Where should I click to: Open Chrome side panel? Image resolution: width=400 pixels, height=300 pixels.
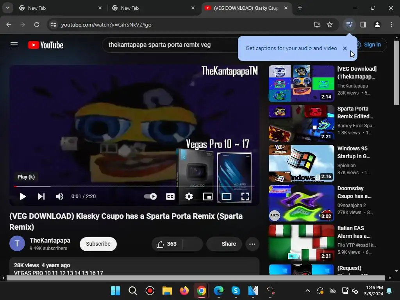363,25
